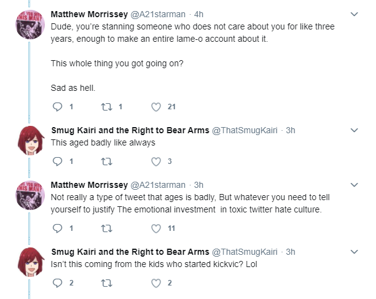Image resolution: width=376 pixels, height=299 pixels.
Task: Like the 'kickvic? Lol' tweet
Action: click(156, 283)
